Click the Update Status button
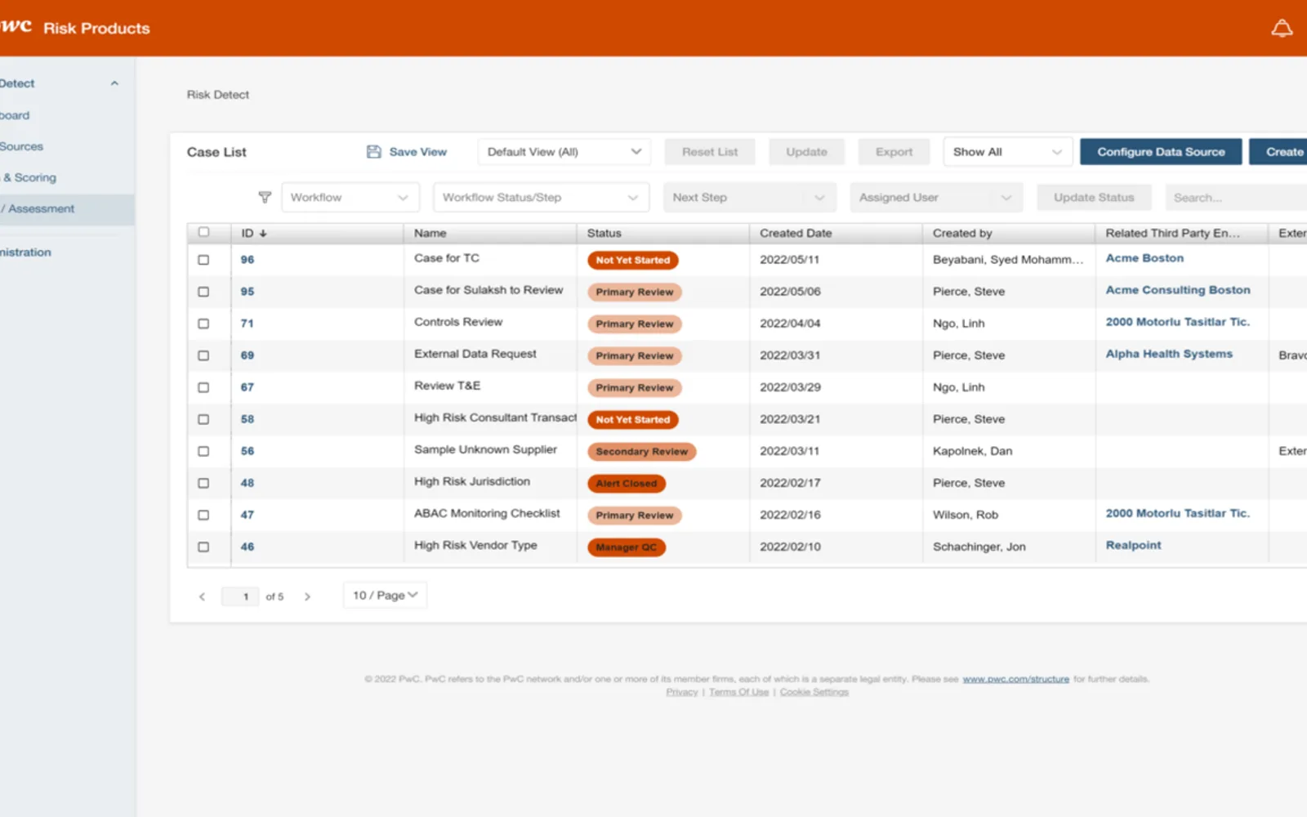Viewport: 1307px width, 817px height. coord(1094,198)
